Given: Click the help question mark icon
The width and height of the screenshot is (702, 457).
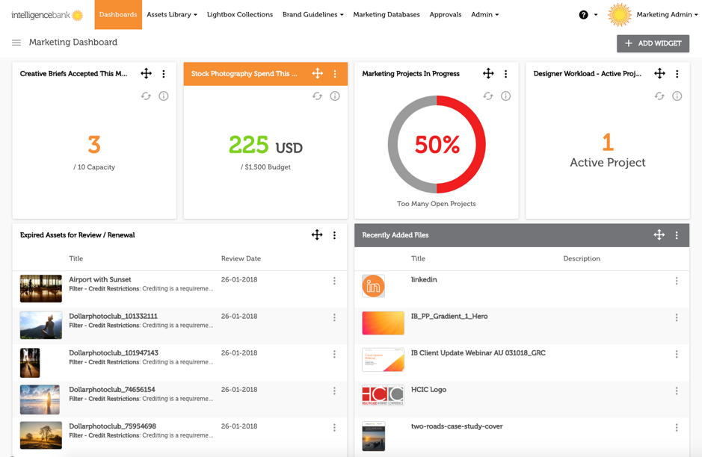Looking at the screenshot, I should point(583,15).
